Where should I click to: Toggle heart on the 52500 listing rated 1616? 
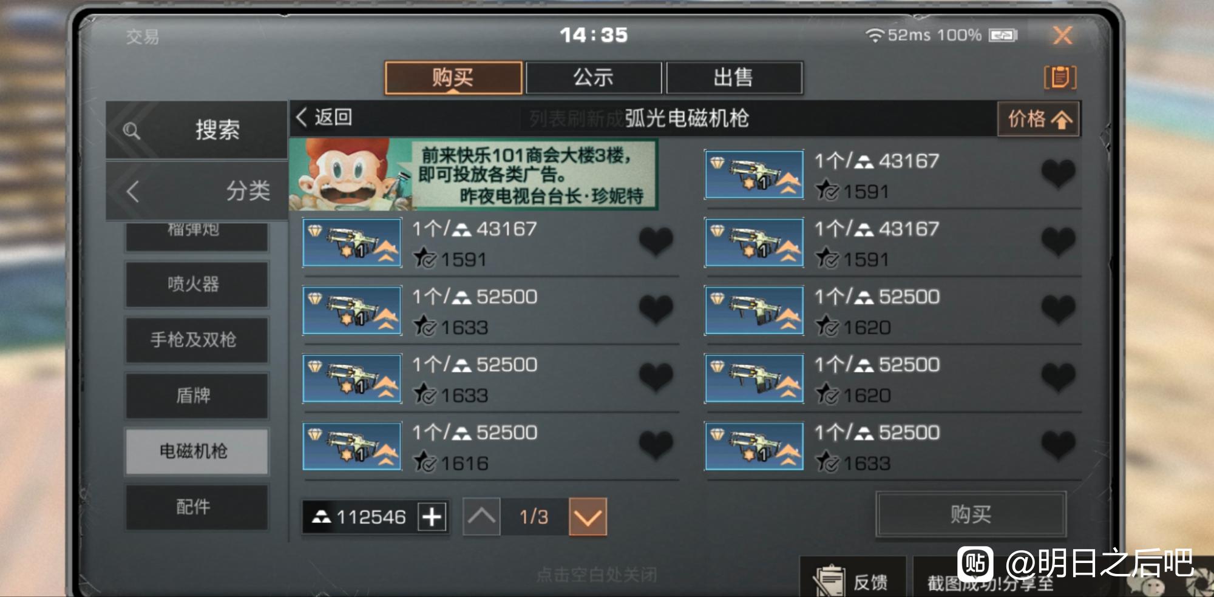click(x=656, y=445)
